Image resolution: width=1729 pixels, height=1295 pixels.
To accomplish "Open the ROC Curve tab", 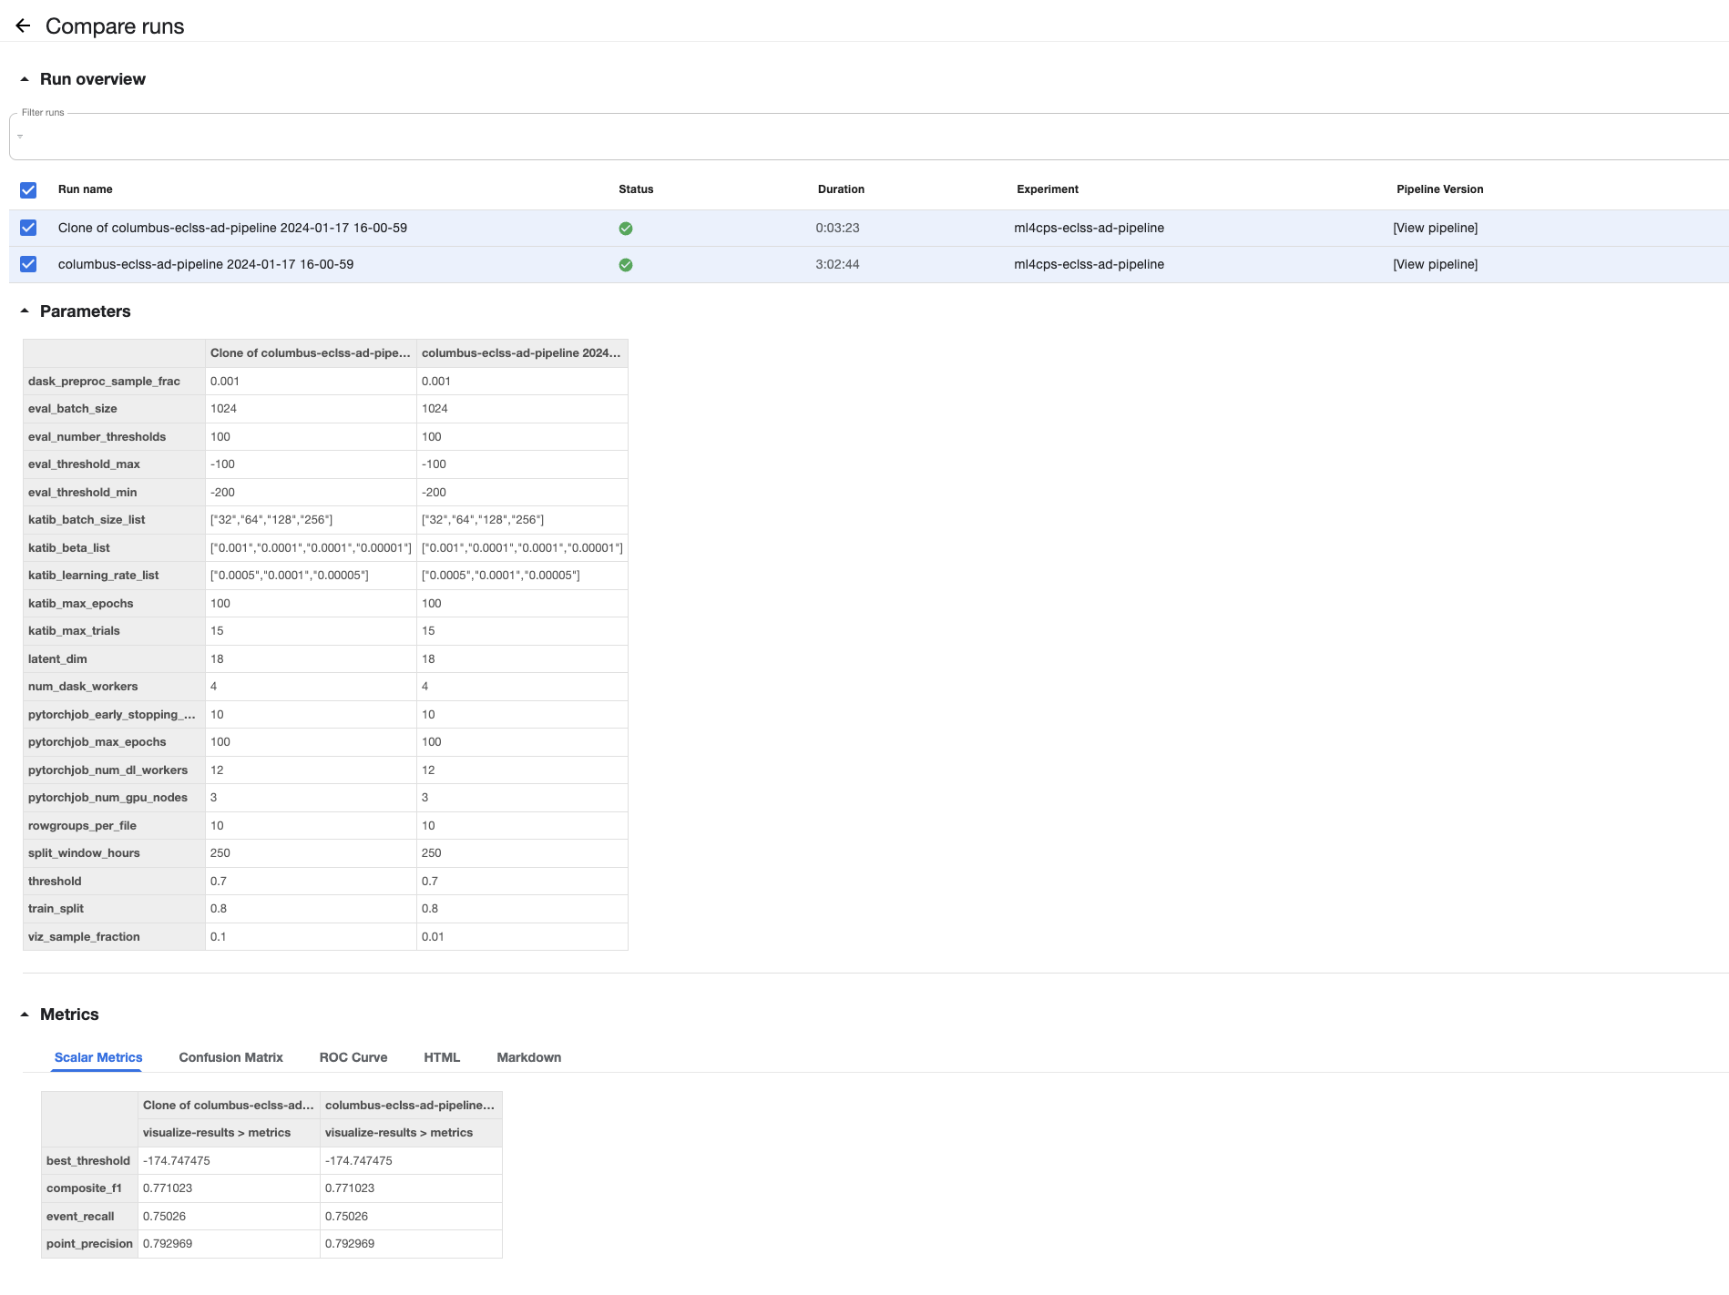I will [x=353, y=1057].
